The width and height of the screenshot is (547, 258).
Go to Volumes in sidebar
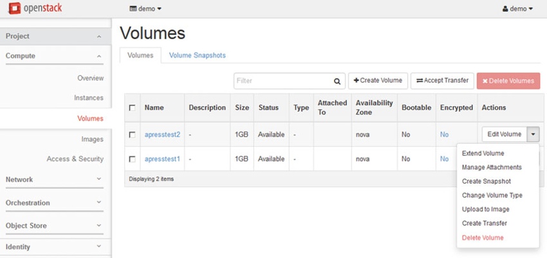[x=90, y=119]
